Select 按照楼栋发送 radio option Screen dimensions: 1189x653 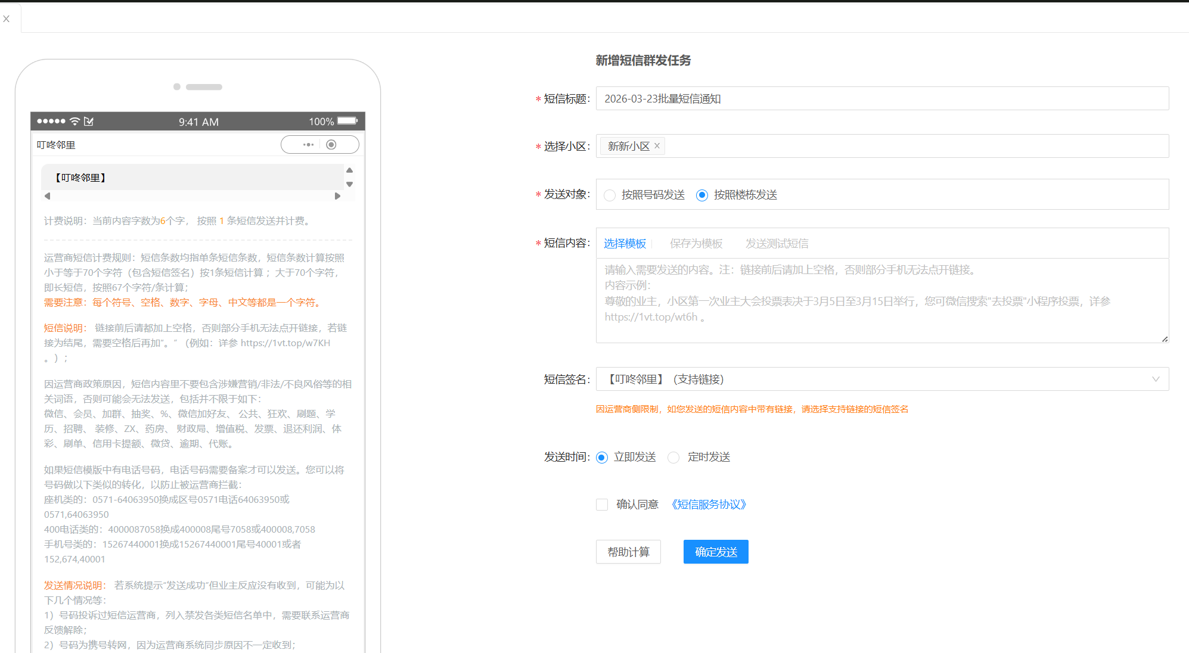[x=702, y=195]
